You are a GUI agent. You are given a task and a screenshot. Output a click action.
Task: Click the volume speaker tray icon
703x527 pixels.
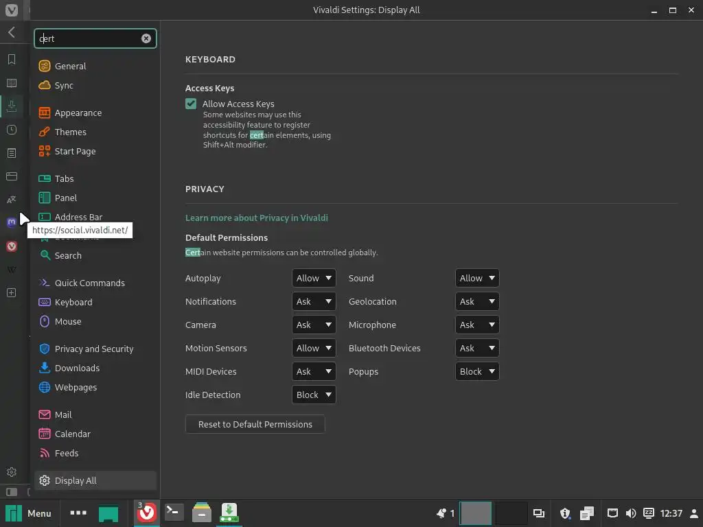(x=630, y=513)
